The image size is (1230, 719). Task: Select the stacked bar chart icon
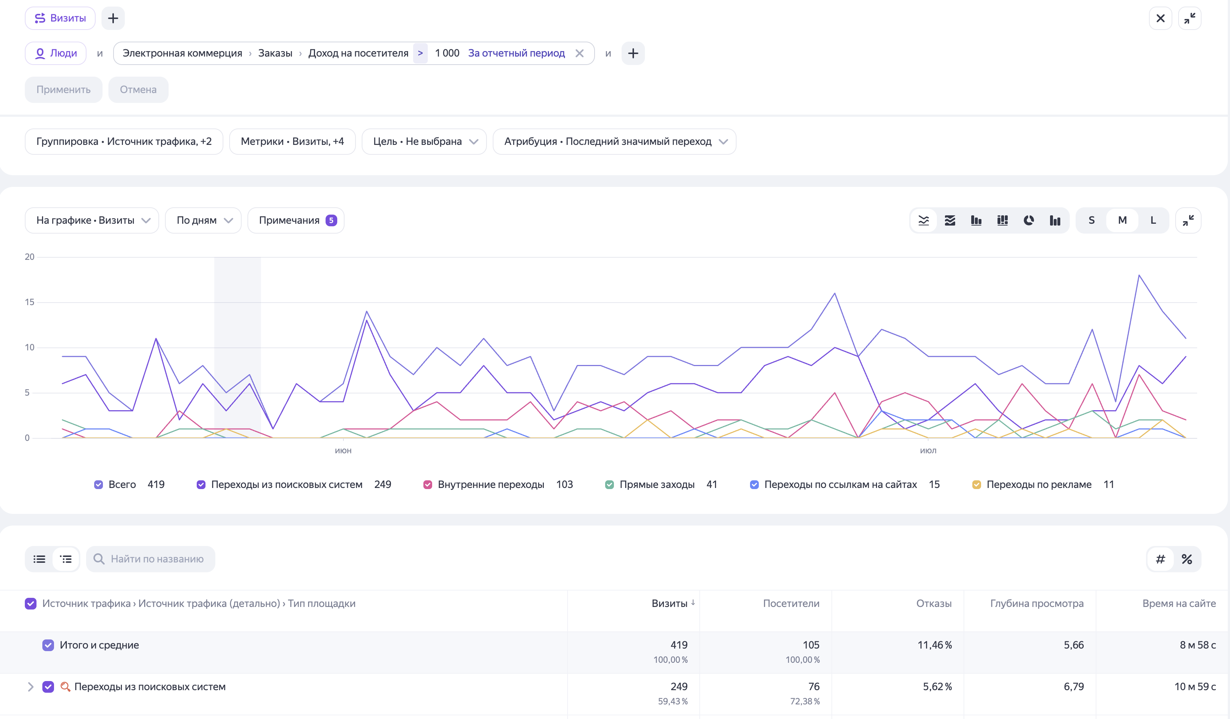tap(1003, 220)
